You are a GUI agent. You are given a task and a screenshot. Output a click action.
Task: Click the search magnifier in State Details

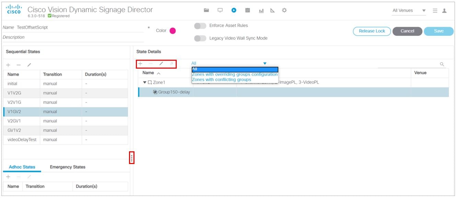442,64
